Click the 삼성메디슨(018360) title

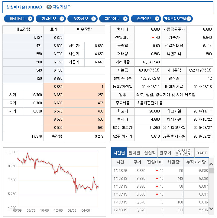click(x=24, y=7)
